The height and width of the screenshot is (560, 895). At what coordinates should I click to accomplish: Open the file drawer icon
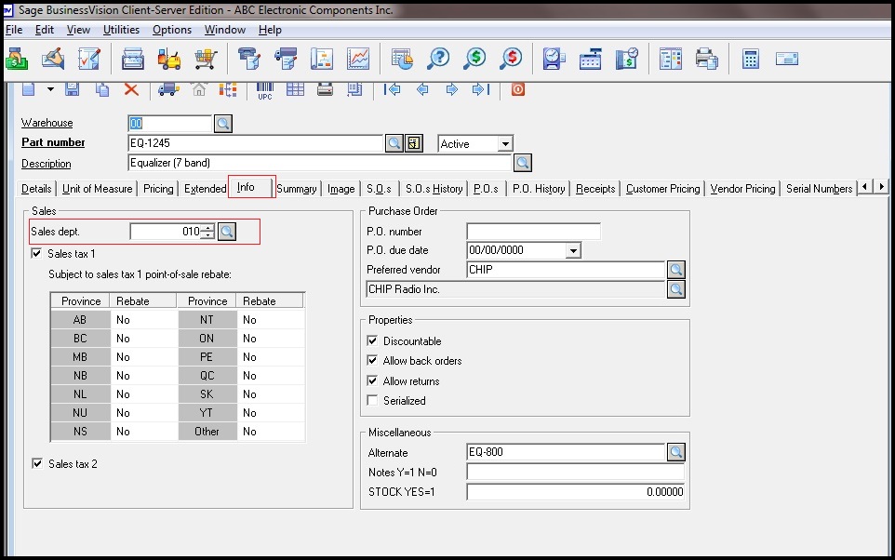coord(132,59)
